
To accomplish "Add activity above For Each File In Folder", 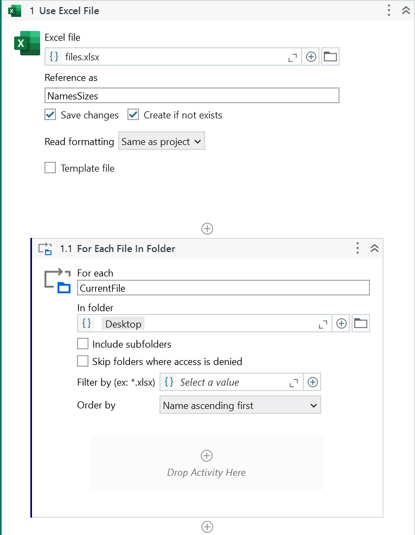I will click(x=207, y=229).
